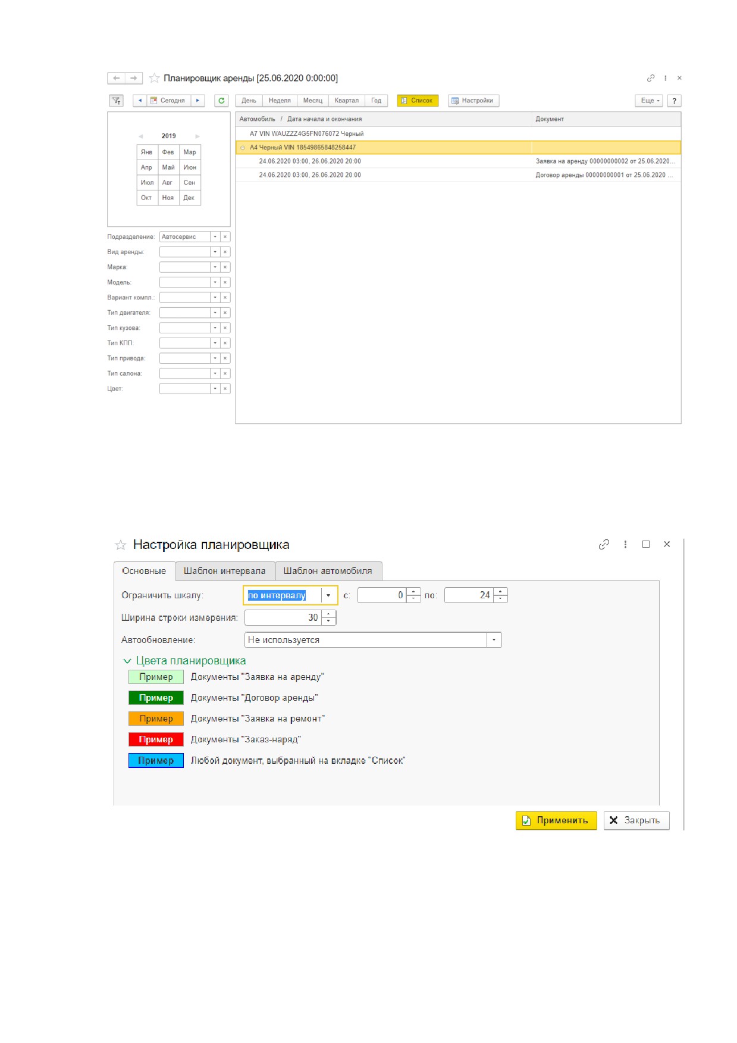Open Настройки from the toolbar

tap(473, 101)
